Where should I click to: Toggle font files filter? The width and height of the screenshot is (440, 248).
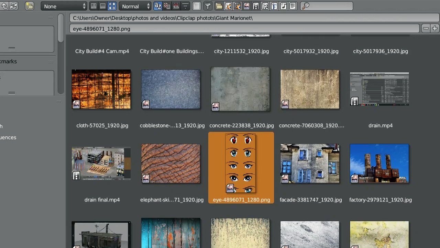274,6
